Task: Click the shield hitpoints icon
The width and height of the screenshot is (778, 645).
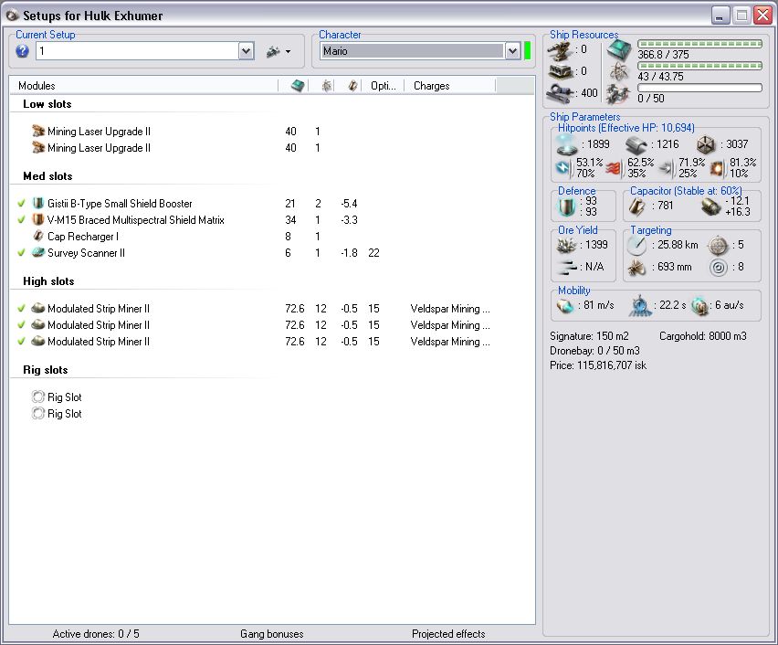Action: click(566, 144)
